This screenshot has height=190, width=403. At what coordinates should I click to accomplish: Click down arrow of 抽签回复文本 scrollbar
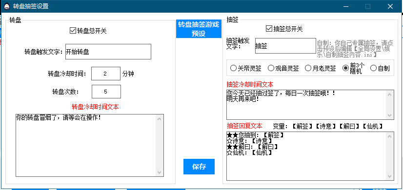389,176
